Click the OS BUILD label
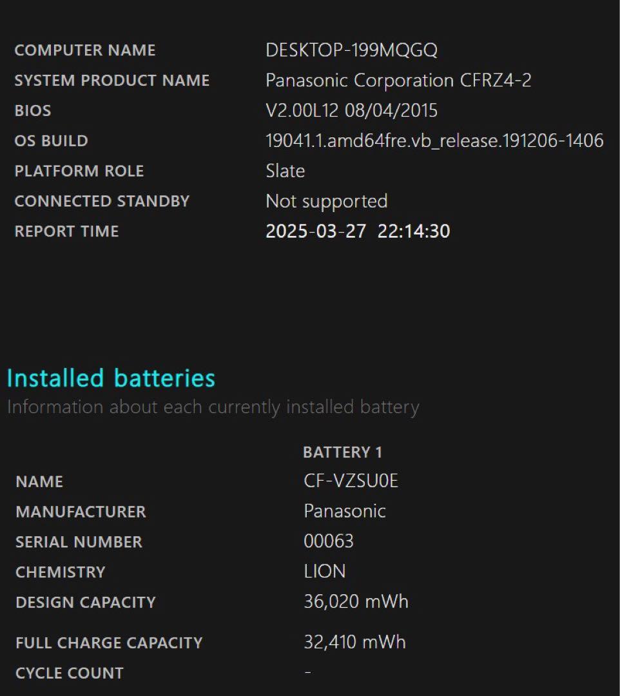620x696 pixels. pyautogui.click(x=52, y=140)
